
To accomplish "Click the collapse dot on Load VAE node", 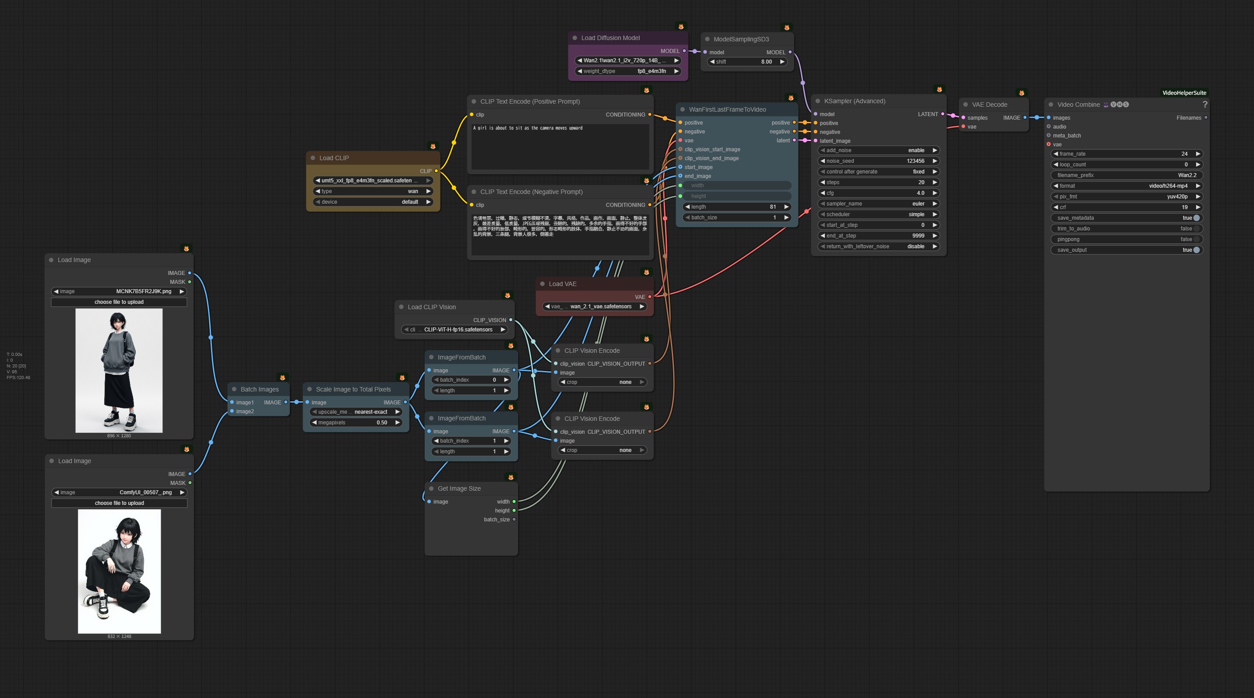I will point(542,284).
